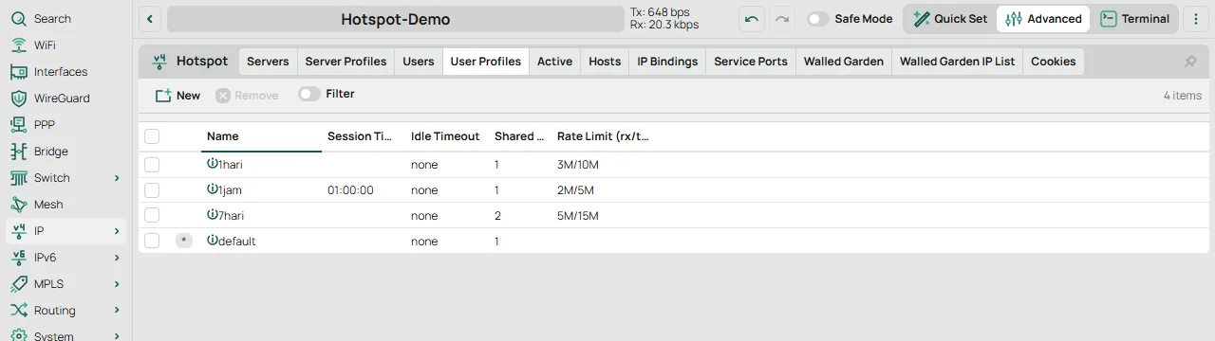Check the box for the default profile

tap(152, 241)
